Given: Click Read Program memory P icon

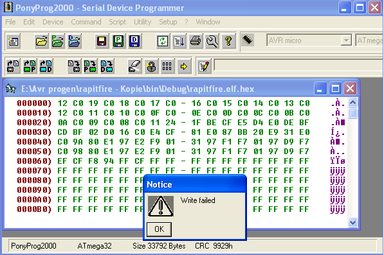Looking at the screenshot, I should click(30, 66).
